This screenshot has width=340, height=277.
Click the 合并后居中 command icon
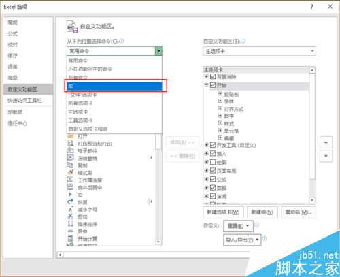point(71,187)
